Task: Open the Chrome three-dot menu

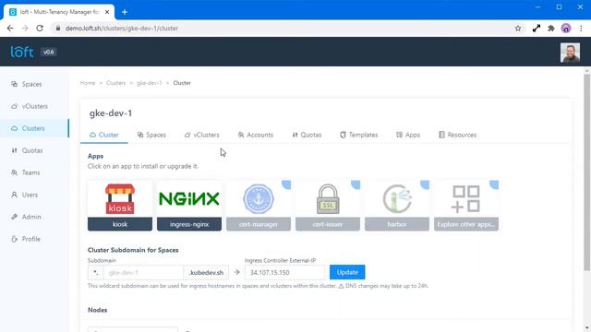Action: coord(581,29)
